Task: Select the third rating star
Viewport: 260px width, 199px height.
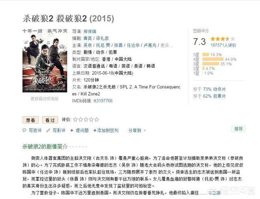Action: pyautogui.click(x=86, y=120)
